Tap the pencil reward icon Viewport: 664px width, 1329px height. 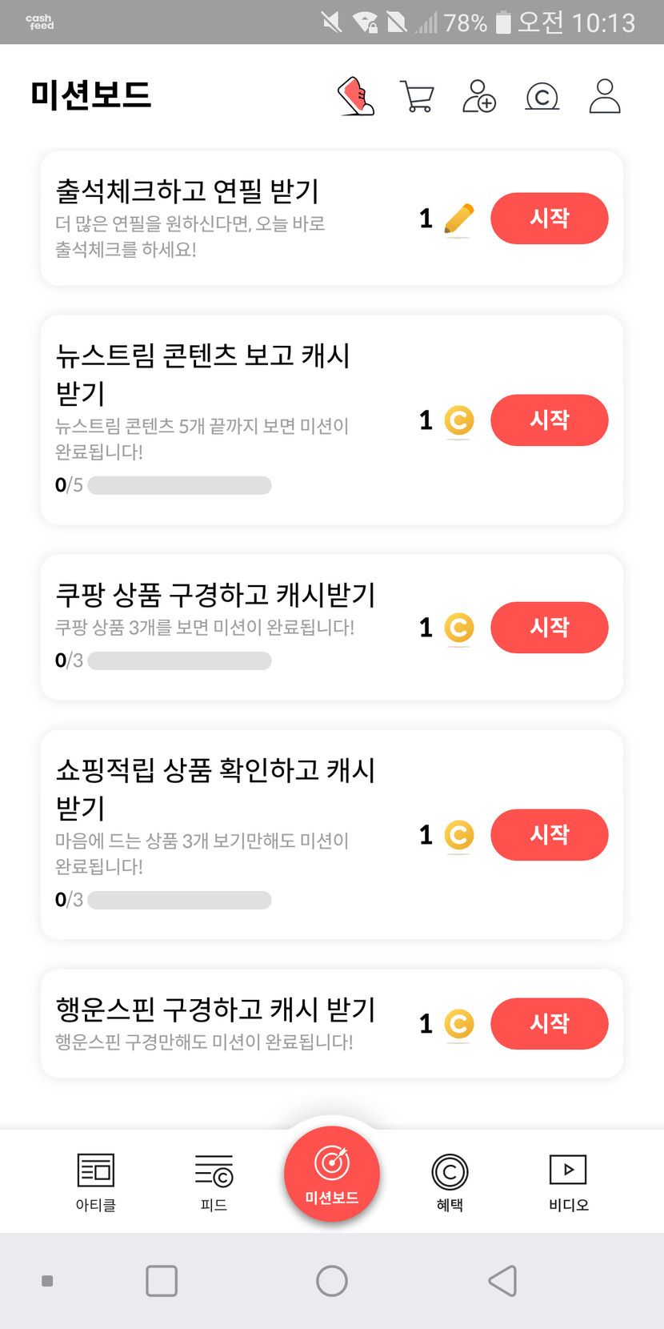coord(458,219)
